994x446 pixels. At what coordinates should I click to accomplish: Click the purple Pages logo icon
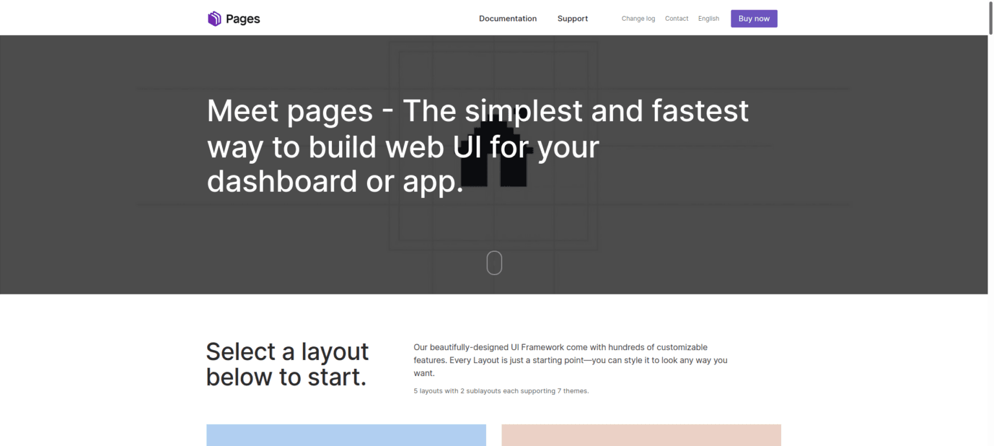click(x=214, y=18)
